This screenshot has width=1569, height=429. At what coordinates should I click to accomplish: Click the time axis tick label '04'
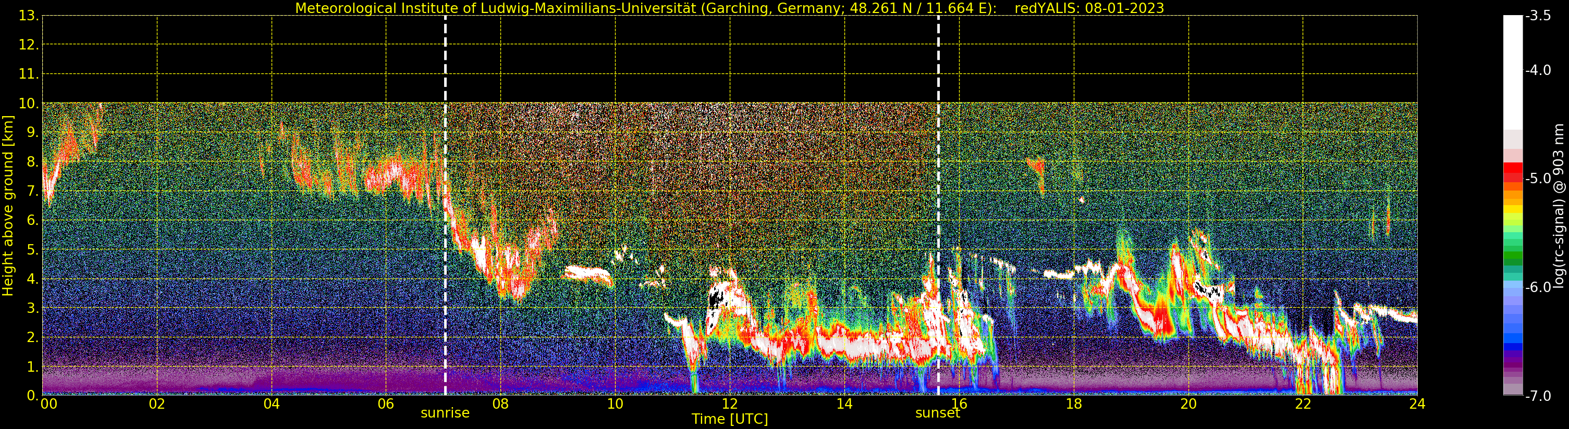pos(272,403)
